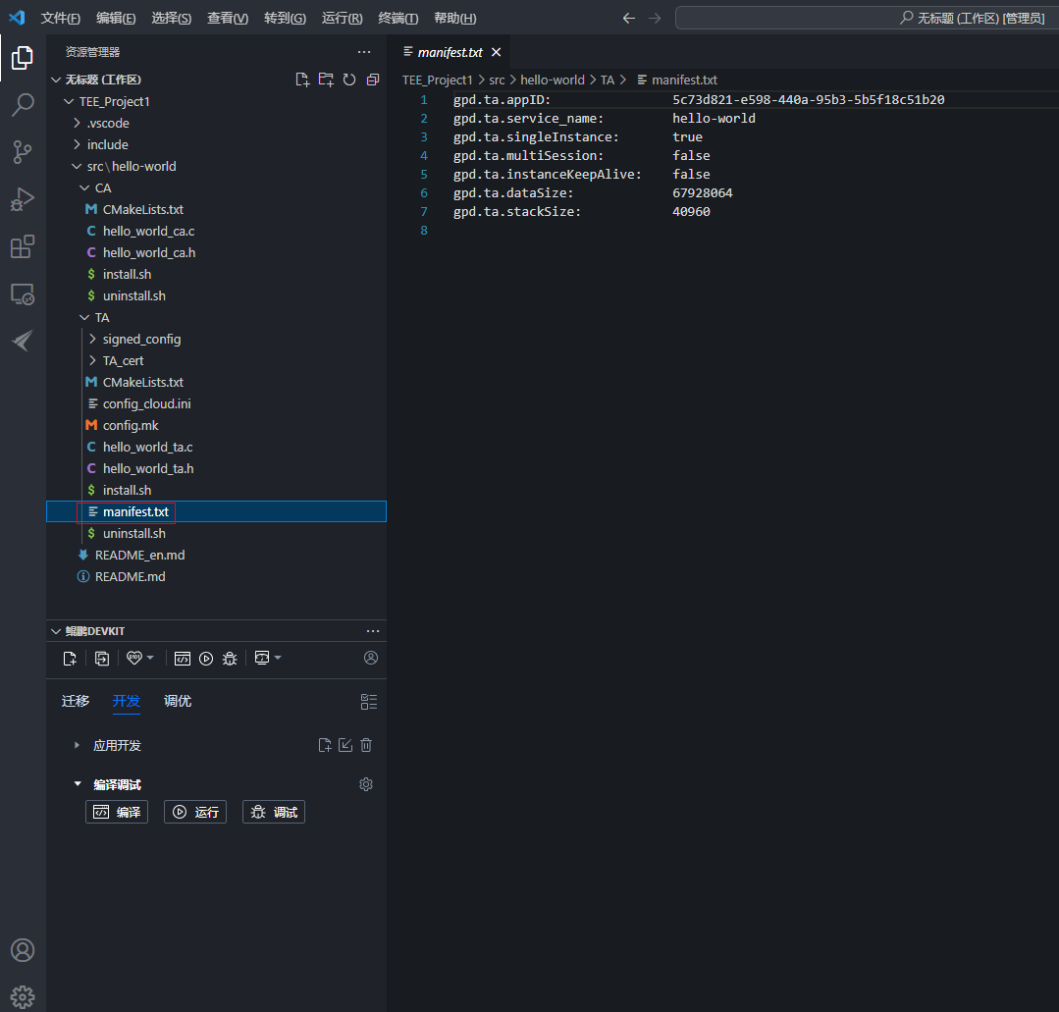Open the paper-plane DevKit activity icon
Image resolution: width=1059 pixels, height=1012 pixels.
pos(23,342)
